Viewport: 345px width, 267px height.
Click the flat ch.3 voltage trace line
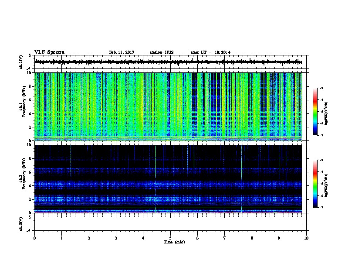coord(168,224)
